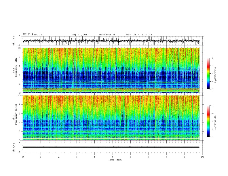Click the "-7" value on ch.1 colorbar
Viewport: 228px width, 176px height.
[212, 89]
